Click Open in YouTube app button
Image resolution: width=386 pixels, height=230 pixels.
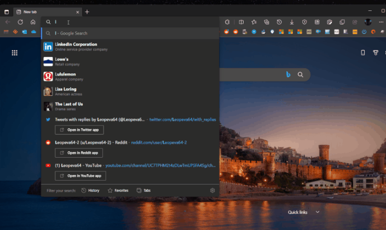tap(80, 176)
